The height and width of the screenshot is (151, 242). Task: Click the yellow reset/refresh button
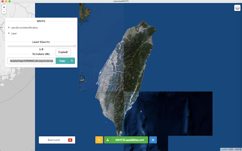point(99,140)
